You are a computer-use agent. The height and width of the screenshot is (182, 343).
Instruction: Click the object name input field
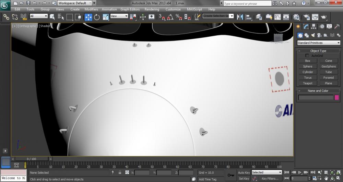tap(316, 97)
